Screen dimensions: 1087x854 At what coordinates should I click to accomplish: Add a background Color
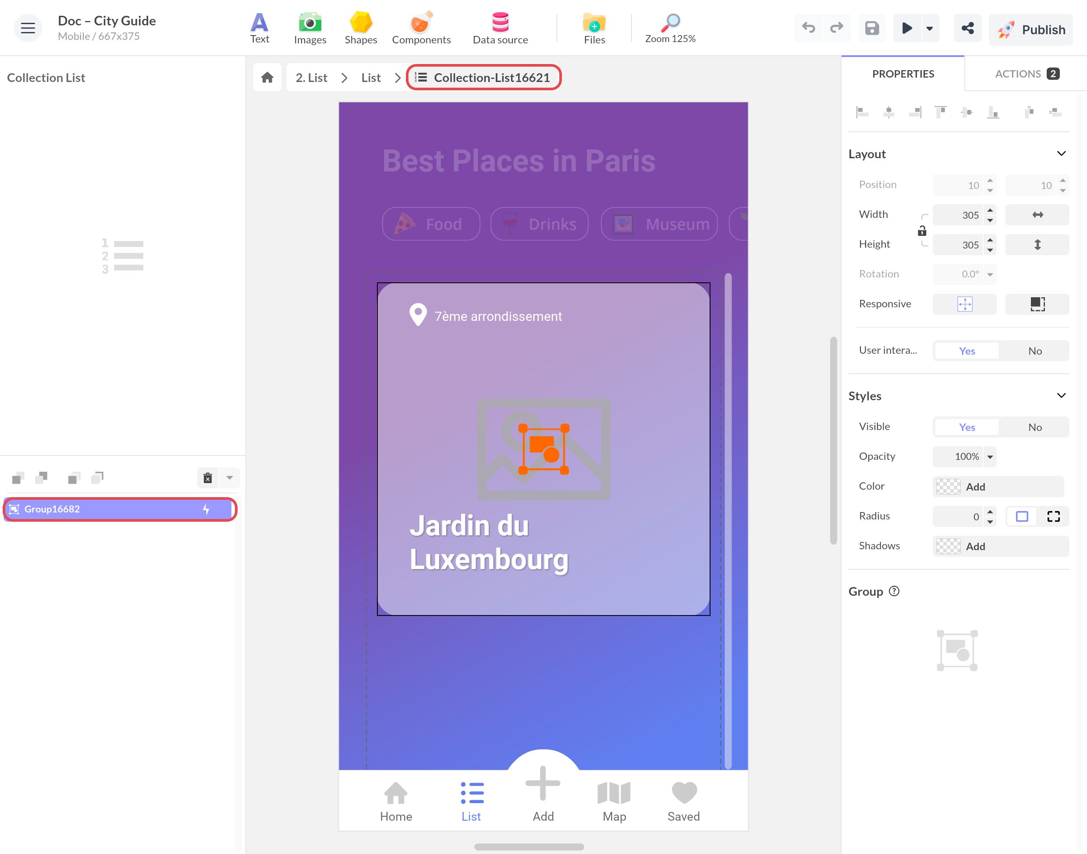998,487
